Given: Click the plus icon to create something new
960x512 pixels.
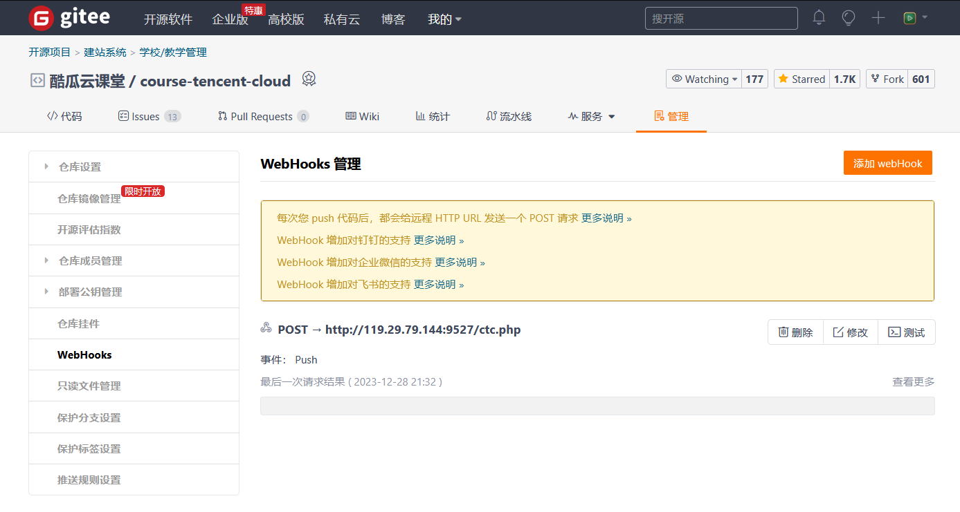Looking at the screenshot, I should coord(878,18).
